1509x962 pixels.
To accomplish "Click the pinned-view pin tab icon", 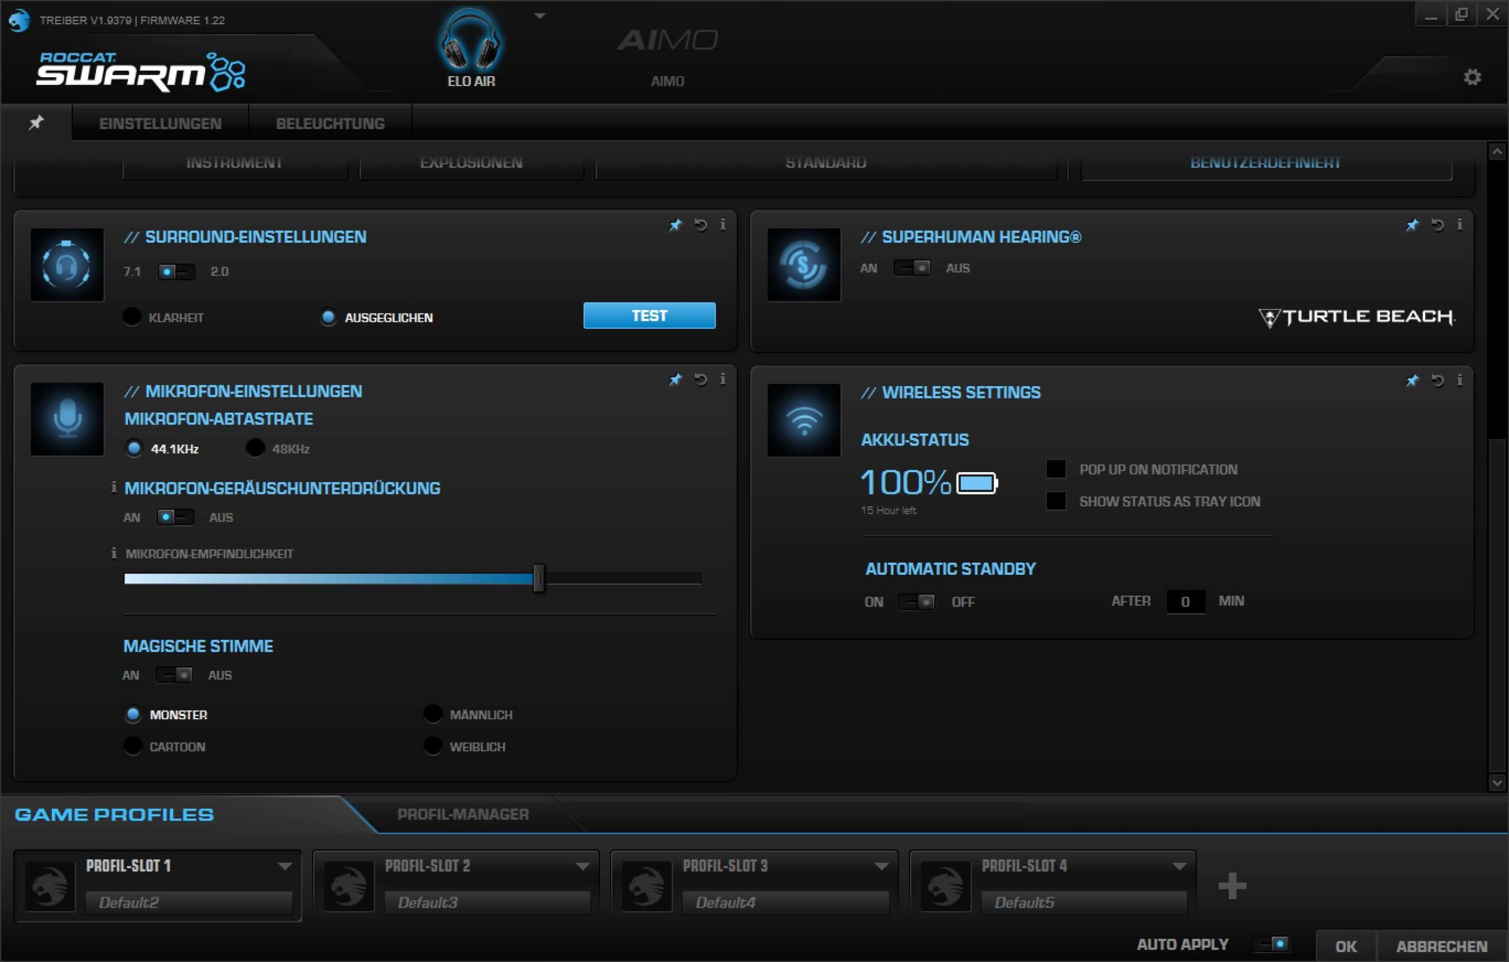I will (37, 122).
